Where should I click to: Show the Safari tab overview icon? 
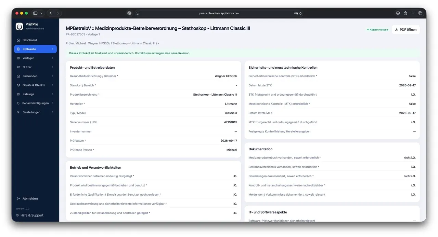coord(420,13)
